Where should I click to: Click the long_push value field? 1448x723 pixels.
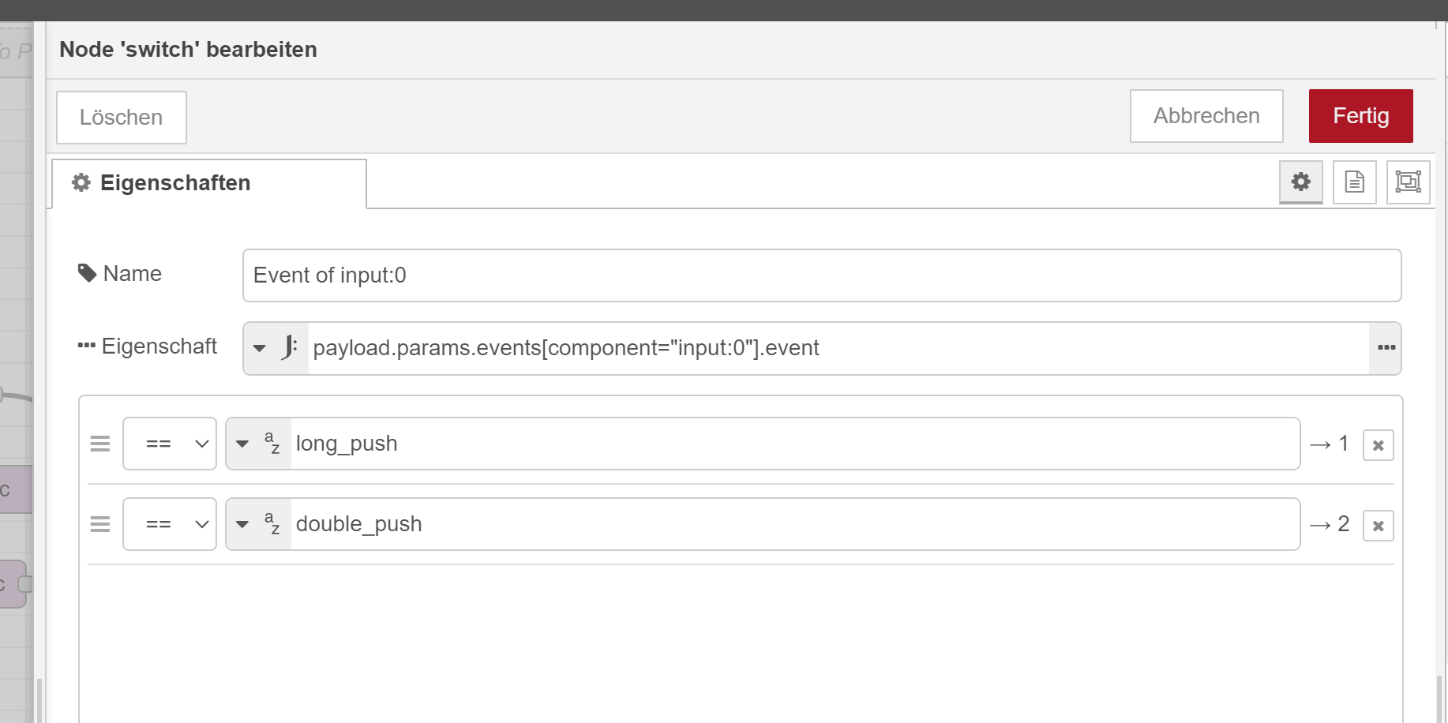click(x=795, y=444)
